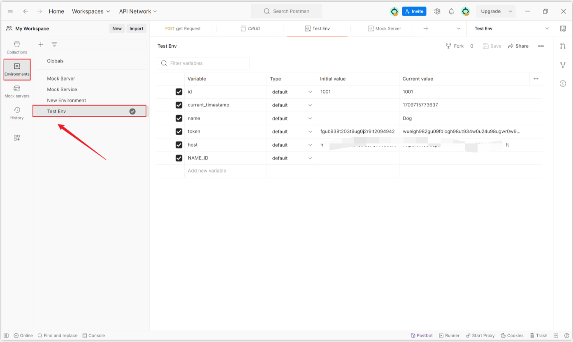Open the type dropdown for id
Screen dimensions: 573x342
(292, 92)
